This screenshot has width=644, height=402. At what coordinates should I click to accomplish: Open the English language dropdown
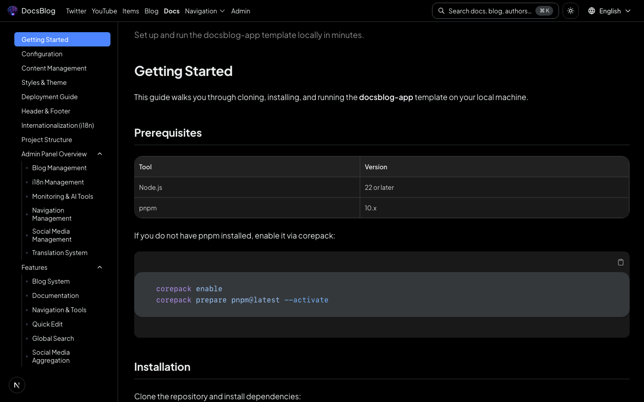pyautogui.click(x=610, y=11)
